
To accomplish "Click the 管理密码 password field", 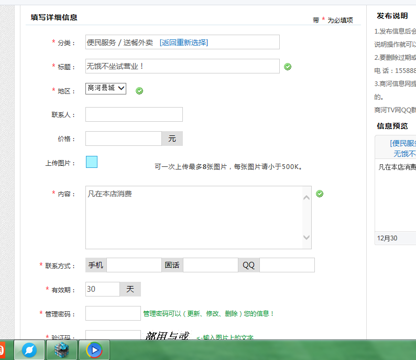I will 113,313.
